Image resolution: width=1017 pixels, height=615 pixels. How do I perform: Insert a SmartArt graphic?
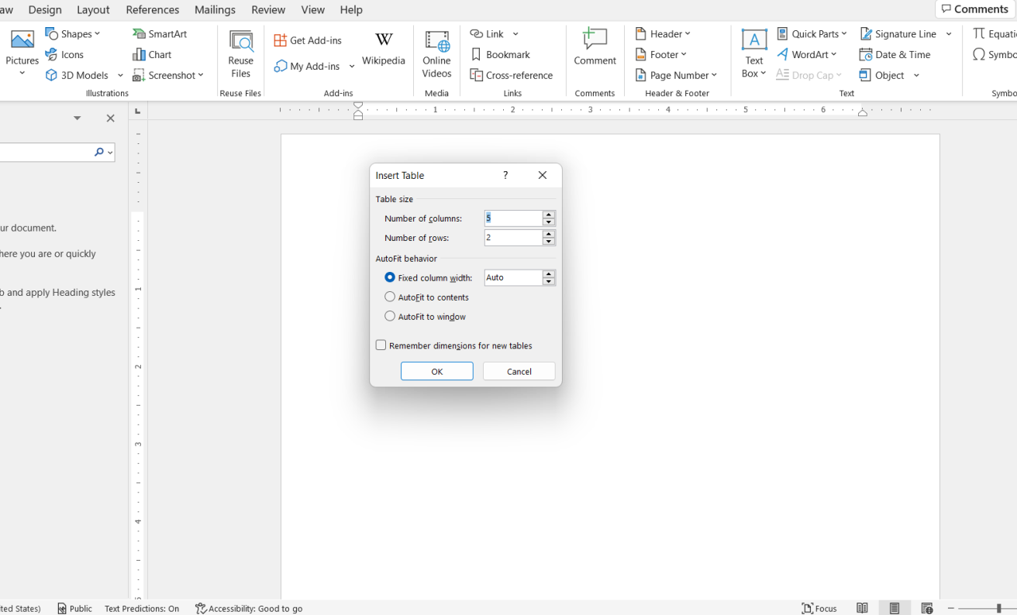tap(160, 34)
